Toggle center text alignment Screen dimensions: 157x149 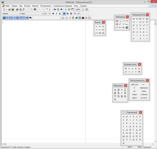click(68, 14)
